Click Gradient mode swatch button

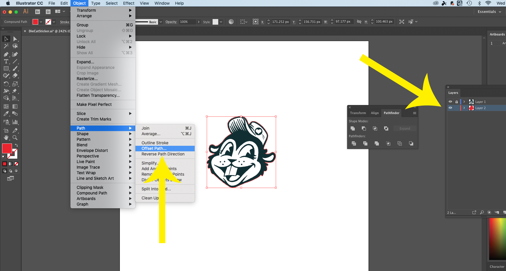coord(10,164)
